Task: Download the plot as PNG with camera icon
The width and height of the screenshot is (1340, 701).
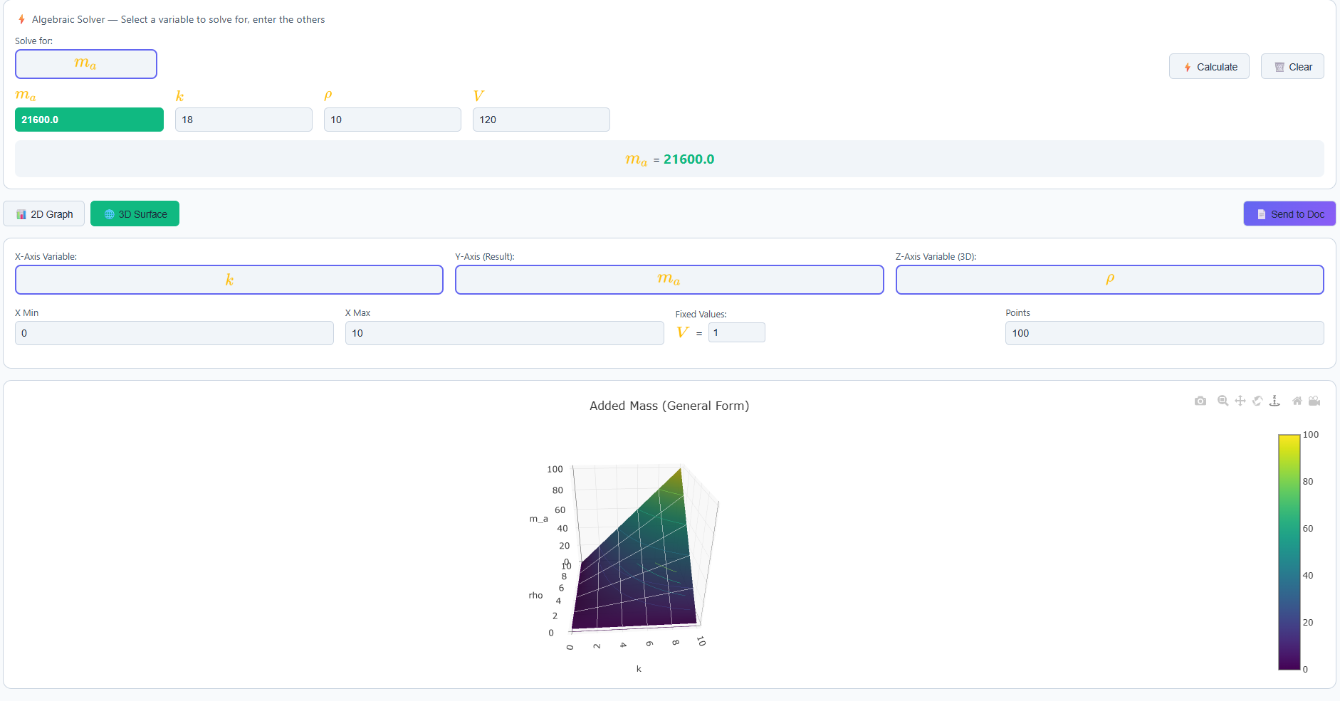Action: pyautogui.click(x=1200, y=401)
